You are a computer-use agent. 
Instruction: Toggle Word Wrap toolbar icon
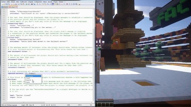(x=48, y=4)
